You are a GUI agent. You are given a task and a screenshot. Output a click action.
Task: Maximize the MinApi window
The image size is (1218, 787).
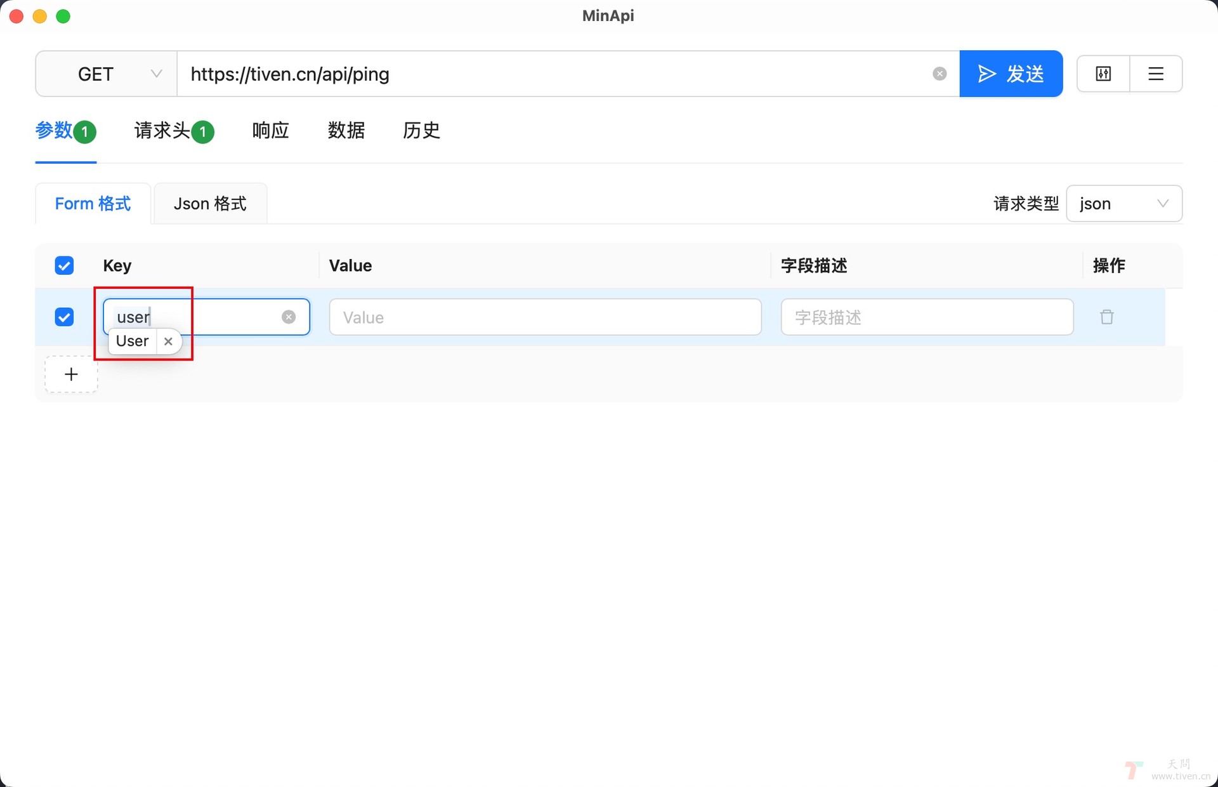(x=63, y=16)
